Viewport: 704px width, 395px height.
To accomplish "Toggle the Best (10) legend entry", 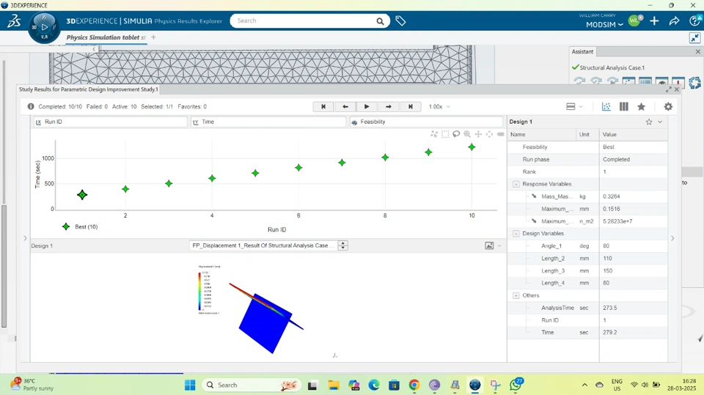I will pos(80,226).
